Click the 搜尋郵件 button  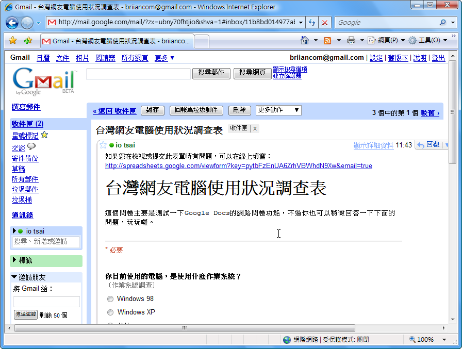click(x=211, y=73)
